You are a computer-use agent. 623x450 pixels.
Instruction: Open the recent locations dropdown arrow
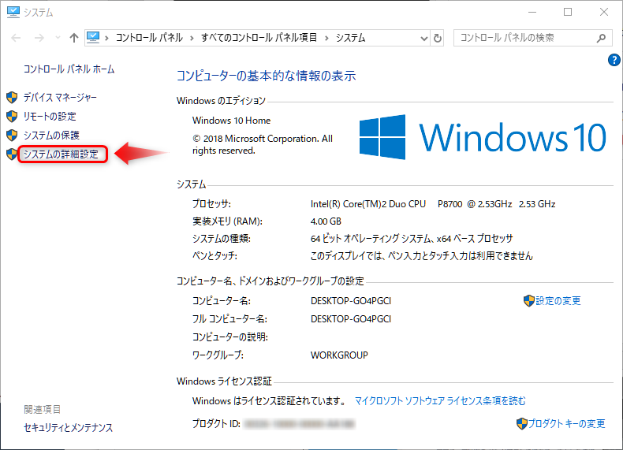click(58, 38)
